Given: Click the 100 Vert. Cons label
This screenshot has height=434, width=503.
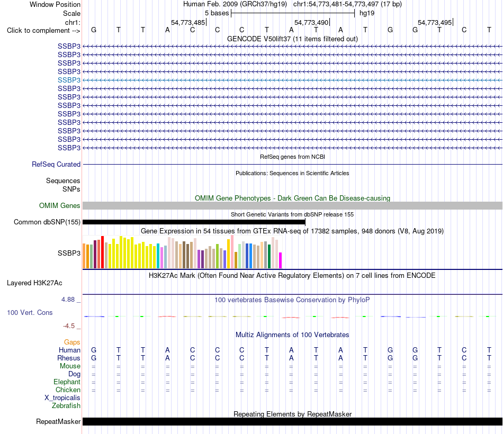Looking at the screenshot, I should coord(30,312).
